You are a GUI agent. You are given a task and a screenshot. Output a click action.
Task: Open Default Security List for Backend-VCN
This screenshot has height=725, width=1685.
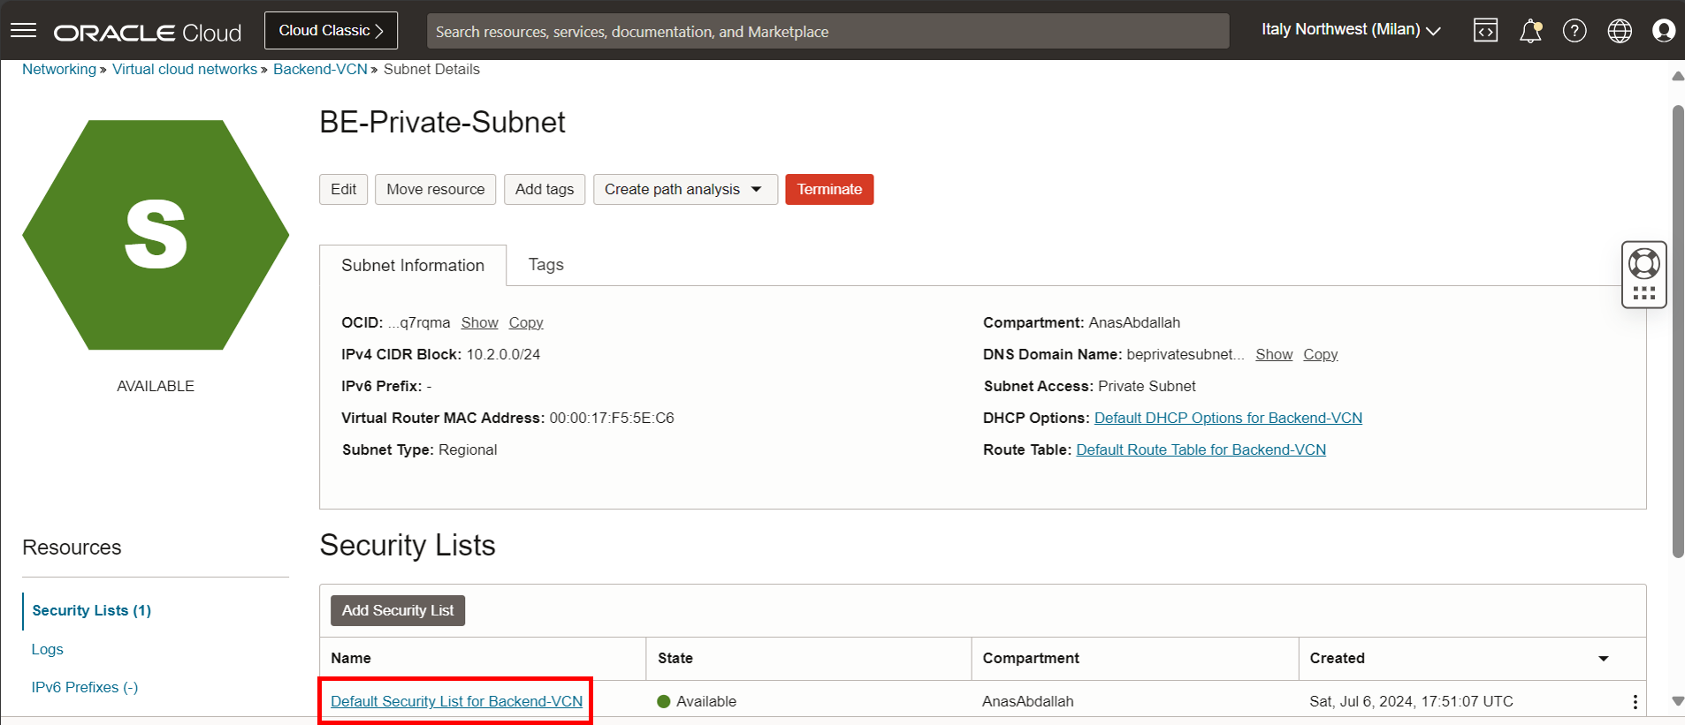[x=456, y=701]
